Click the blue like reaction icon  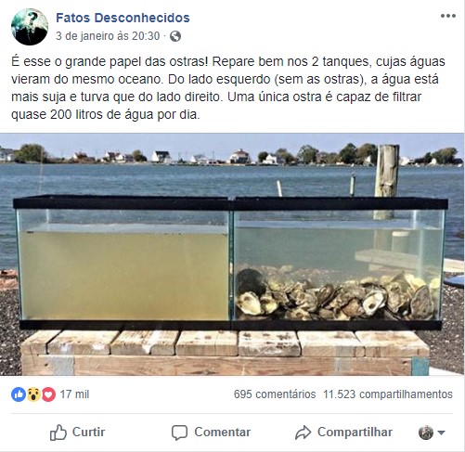tap(19, 394)
